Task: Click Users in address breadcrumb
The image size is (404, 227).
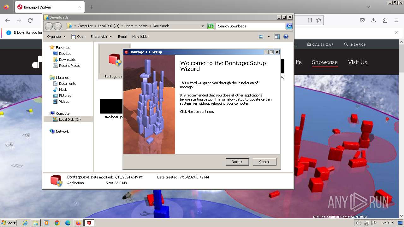Action: click(129, 26)
